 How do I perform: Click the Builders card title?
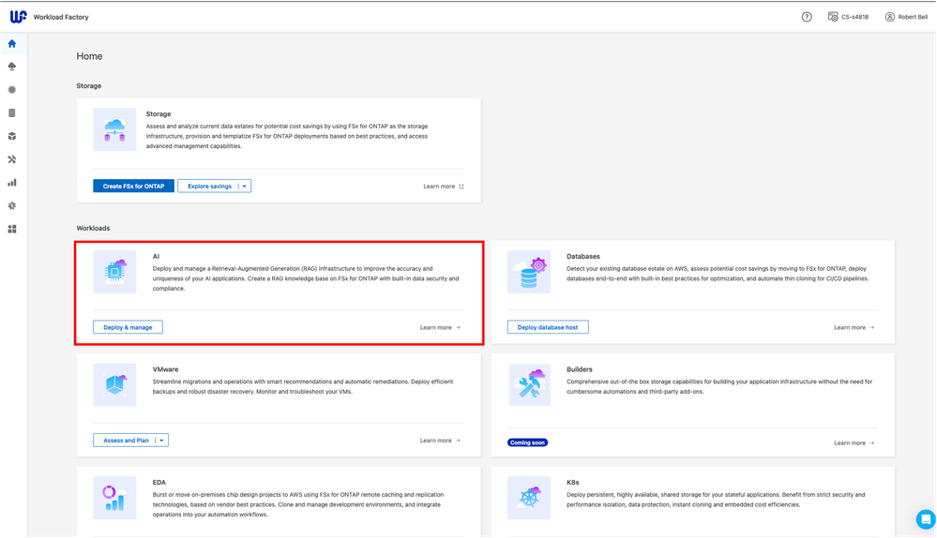[x=580, y=369]
